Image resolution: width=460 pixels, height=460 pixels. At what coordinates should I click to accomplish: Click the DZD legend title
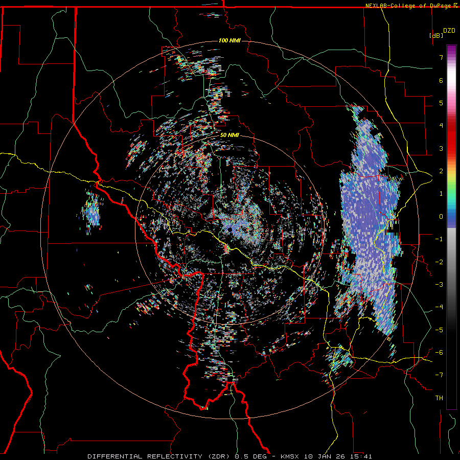click(x=449, y=31)
